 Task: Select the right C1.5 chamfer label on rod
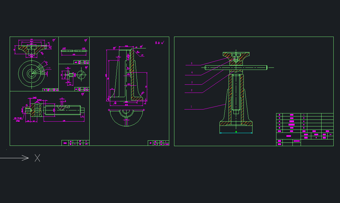84,48
